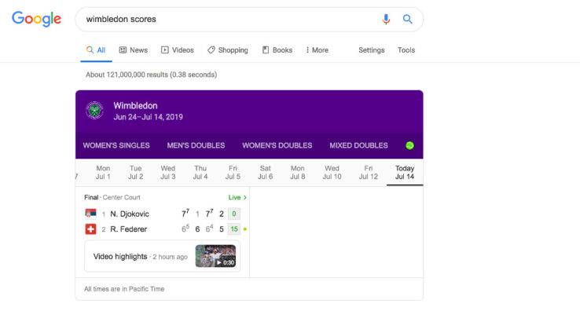Click Djokovic's current game score 0
This screenshot has height=322, width=580.
tap(233, 214)
